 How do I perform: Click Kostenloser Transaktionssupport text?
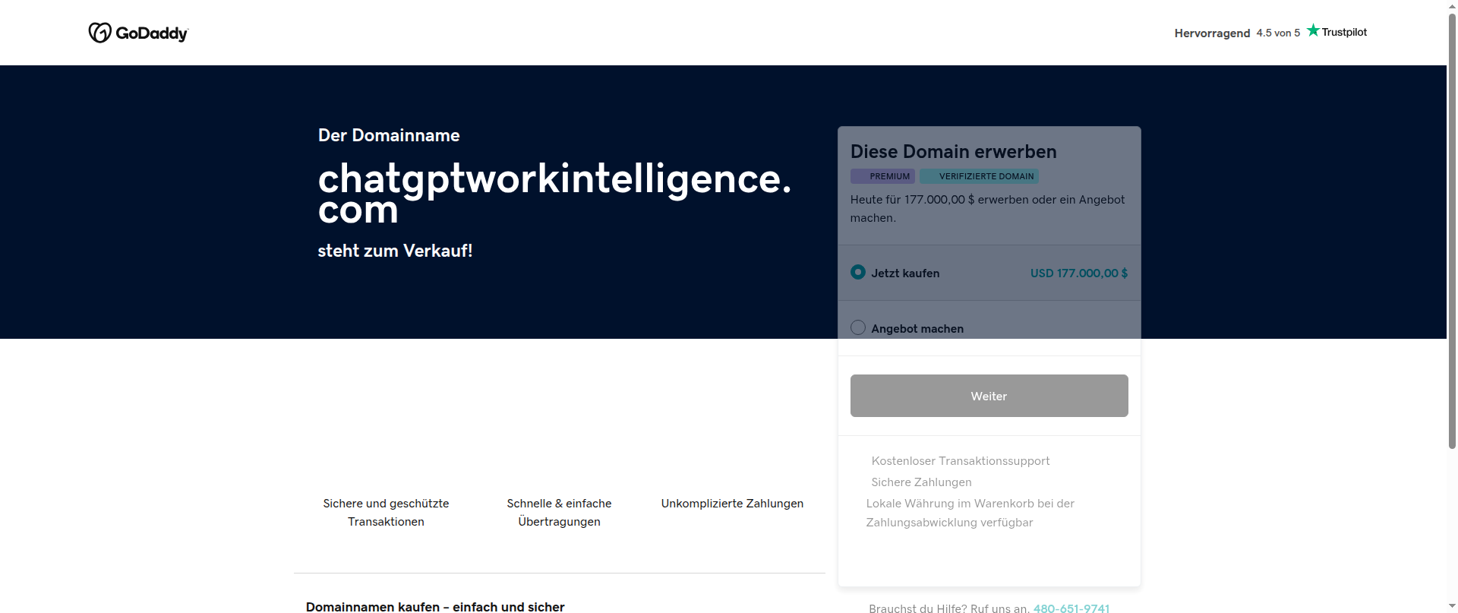960,460
